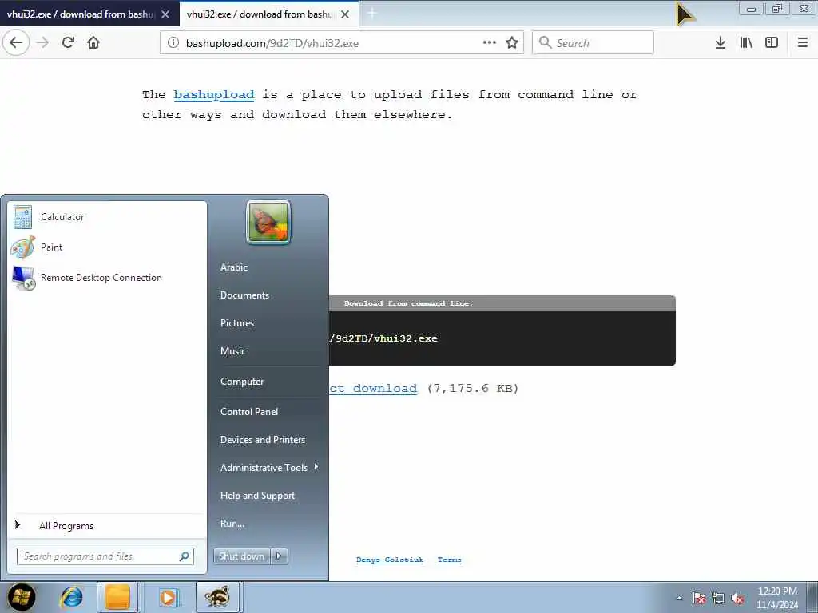
Task: Show sidebars icon in toolbar
Action: pos(772,43)
